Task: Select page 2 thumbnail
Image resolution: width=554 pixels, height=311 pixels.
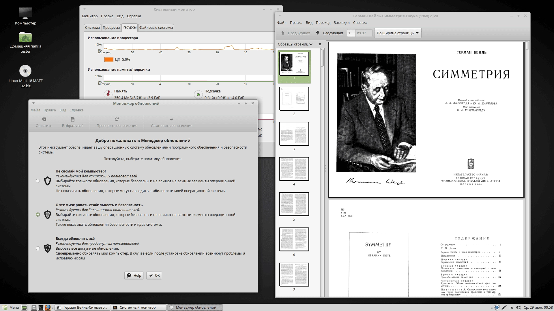Action: (x=294, y=99)
